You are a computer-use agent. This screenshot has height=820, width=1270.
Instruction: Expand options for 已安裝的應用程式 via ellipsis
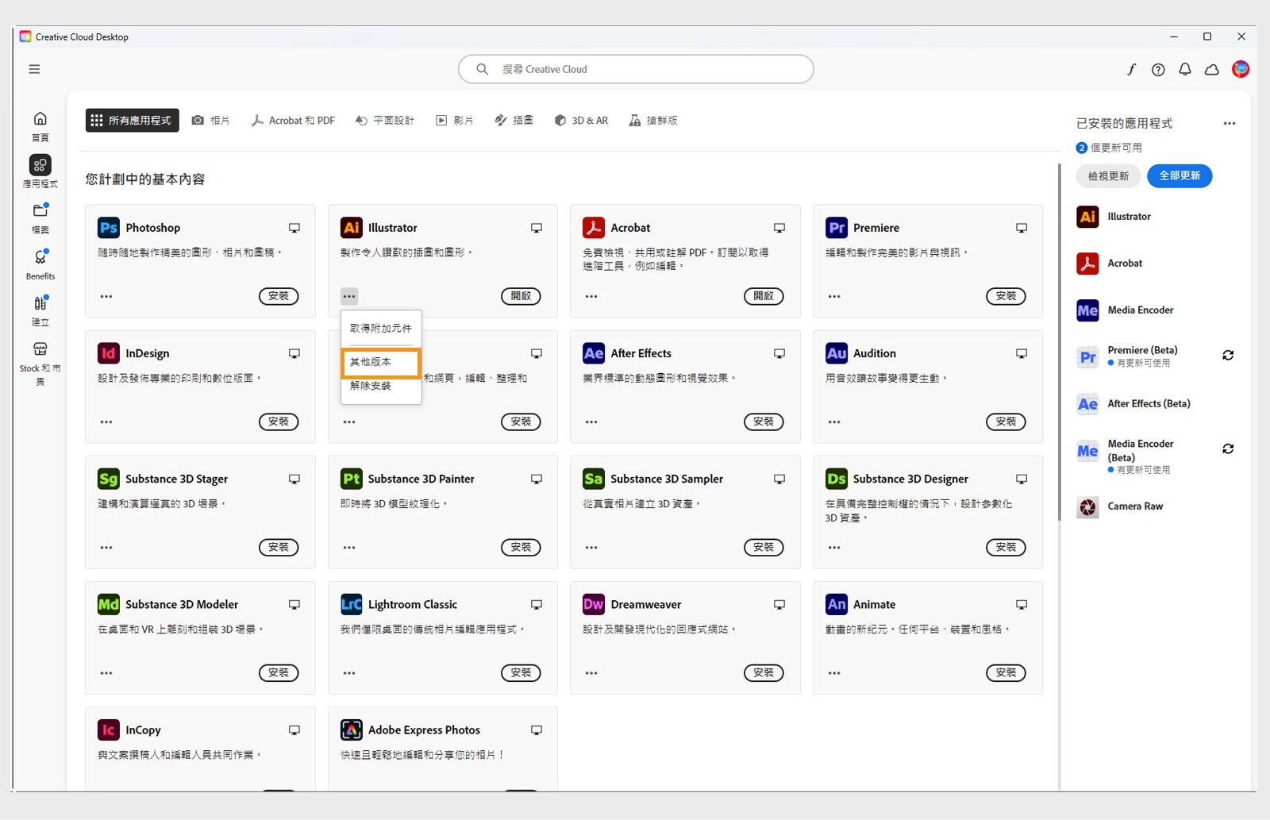coord(1229,123)
